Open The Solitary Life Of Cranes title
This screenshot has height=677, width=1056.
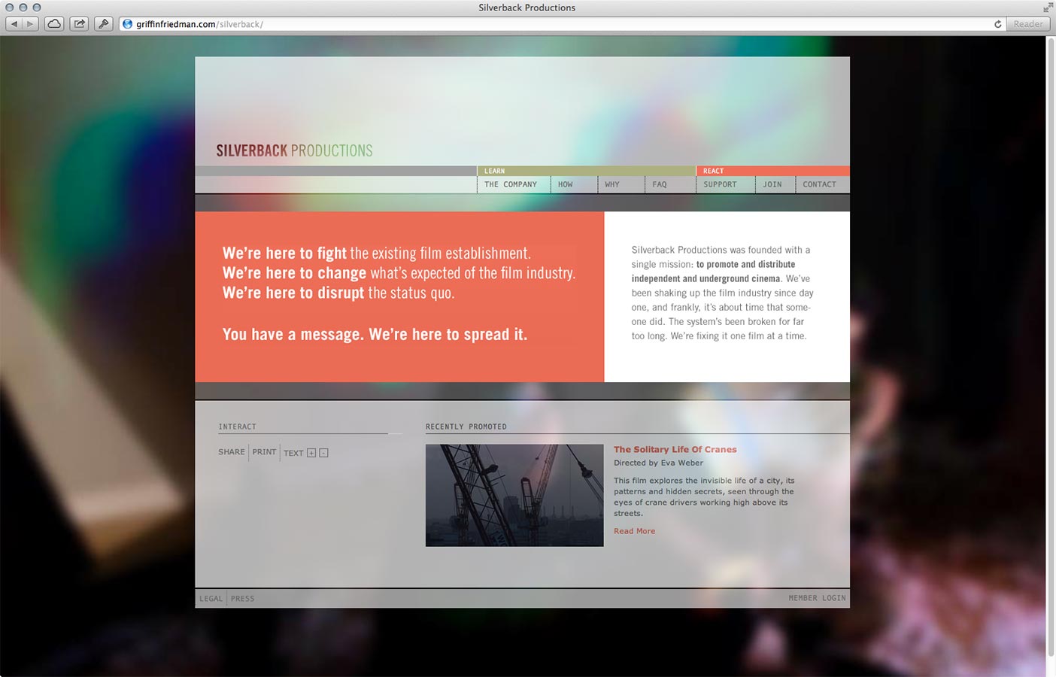tap(675, 450)
